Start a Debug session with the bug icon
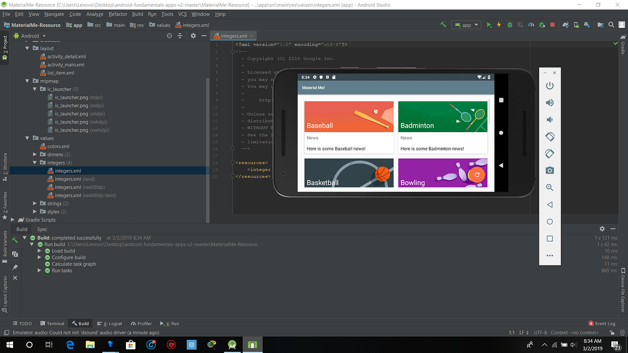The width and height of the screenshot is (628, 353). pos(509,25)
